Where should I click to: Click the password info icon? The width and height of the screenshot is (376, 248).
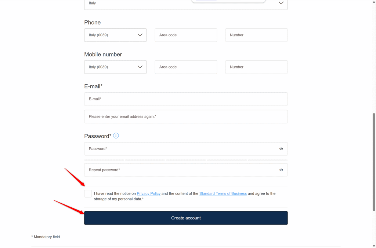pos(116,136)
